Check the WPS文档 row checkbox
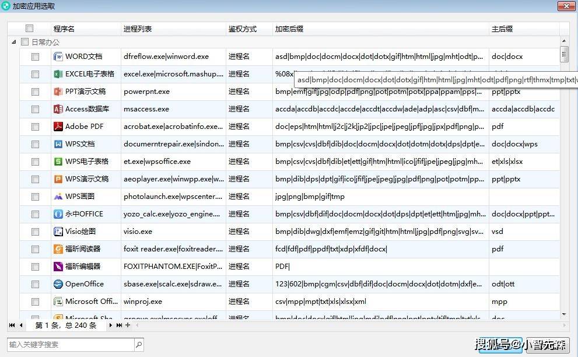The width and height of the screenshot is (578, 357). tap(36, 145)
